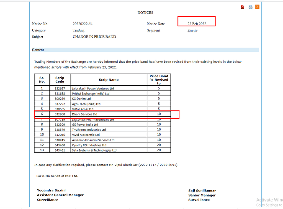283x209 pixels.
Task: Click scrip code 532309
Action: [60, 125]
